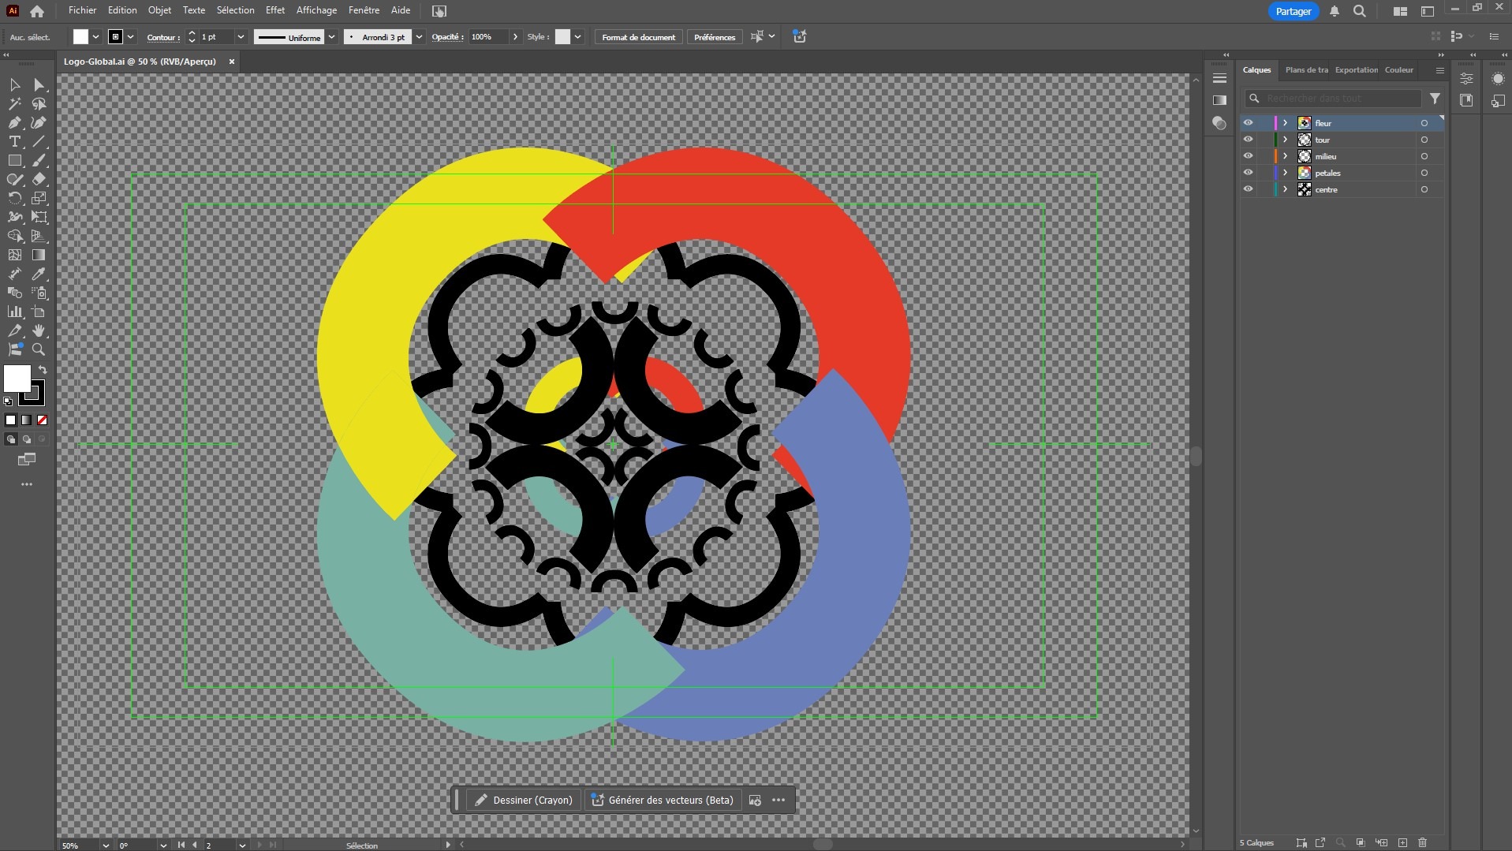Select the Zoom tool

point(39,349)
